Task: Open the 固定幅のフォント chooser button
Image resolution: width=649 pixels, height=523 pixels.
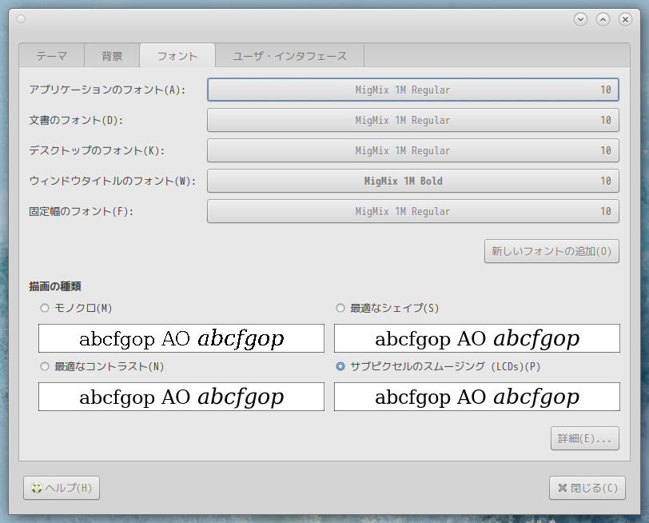Action: point(413,211)
